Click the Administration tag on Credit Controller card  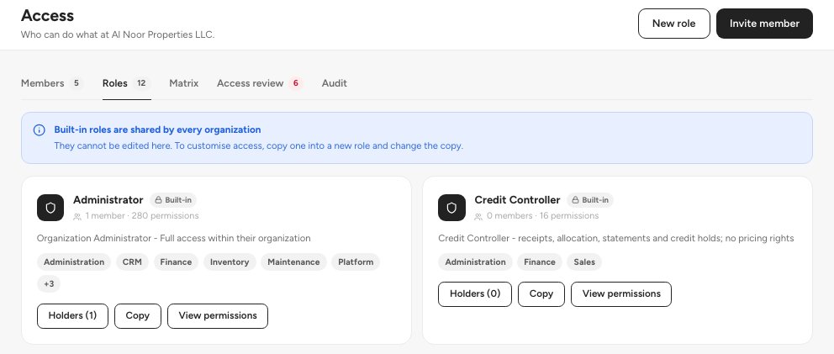coord(475,262)
